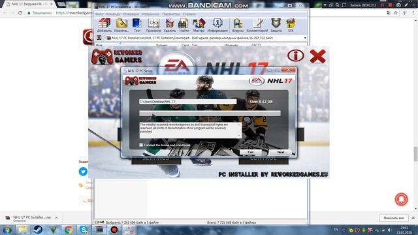Open the Параметры menu in WinRAR
The height and width of the screenshot is (235, 418).
[x=171, y=14]
